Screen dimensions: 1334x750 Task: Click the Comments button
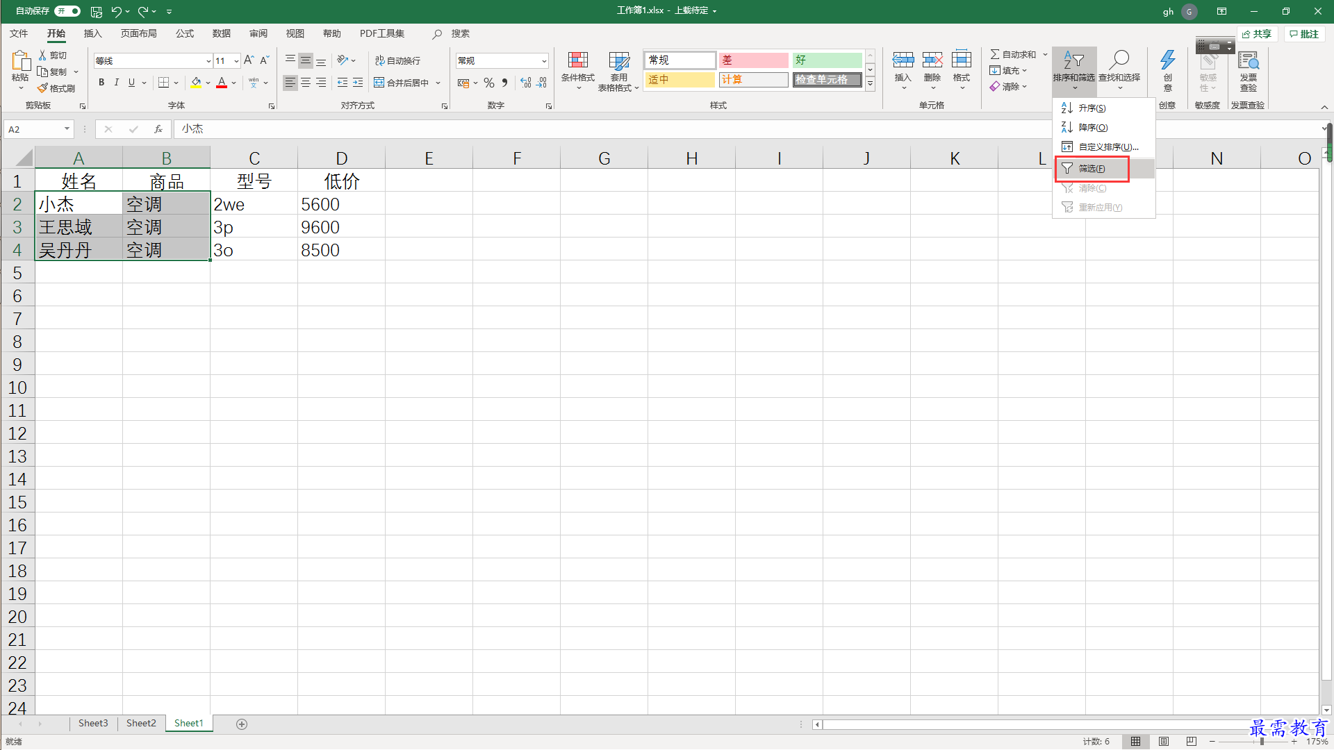1304,34
